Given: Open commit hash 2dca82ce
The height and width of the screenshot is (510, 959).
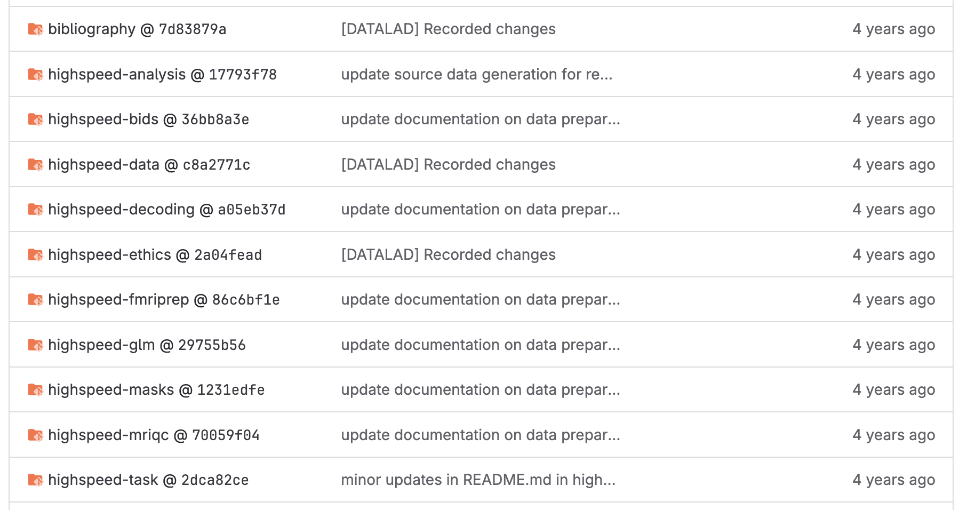Looking at the screenshot, I should pos(215,480).
